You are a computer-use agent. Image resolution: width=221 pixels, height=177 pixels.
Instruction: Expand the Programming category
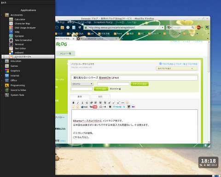pos(15,85)
